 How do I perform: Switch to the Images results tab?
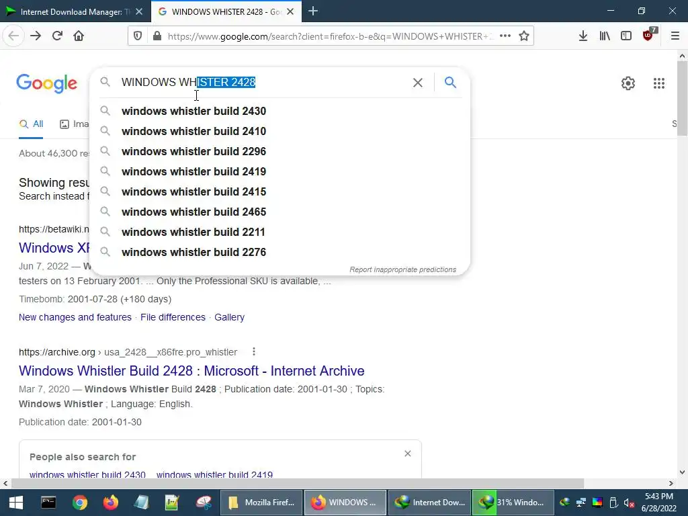pyautogui.click(x=74, y=124)
